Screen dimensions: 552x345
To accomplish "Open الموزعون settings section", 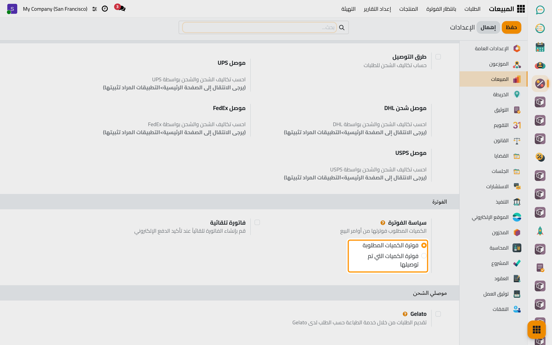I will [493, 64].
